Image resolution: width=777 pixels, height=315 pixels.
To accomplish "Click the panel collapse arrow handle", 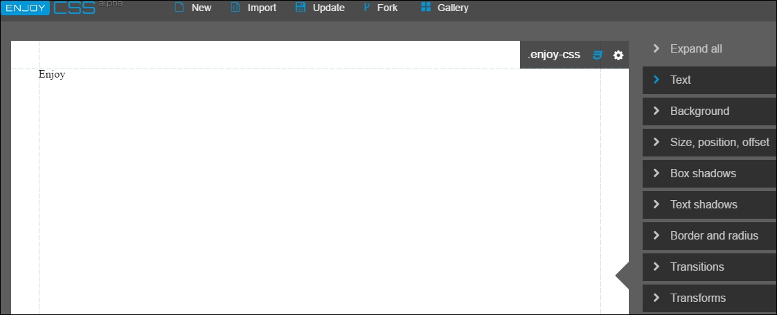I will click(622, 276).
